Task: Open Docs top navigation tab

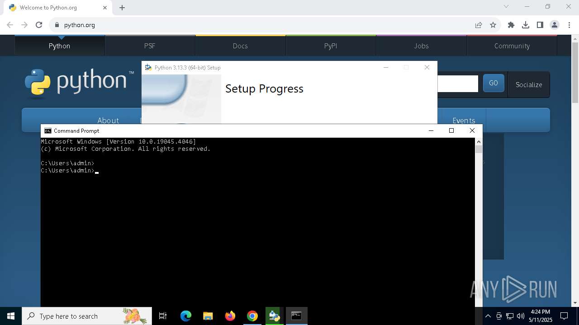Action: click(x=240, y=46)
